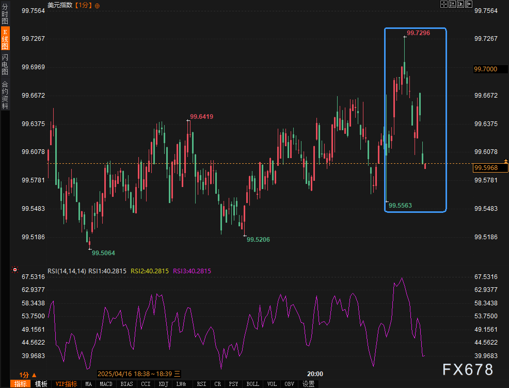
Task: Click the red target icon beside RSI label
Action: click(x=15, y=270)
